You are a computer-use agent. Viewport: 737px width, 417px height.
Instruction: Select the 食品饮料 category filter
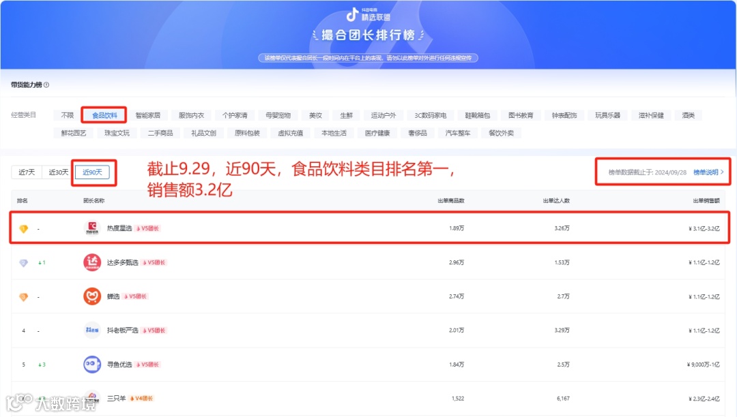click(x=104, y=115)
